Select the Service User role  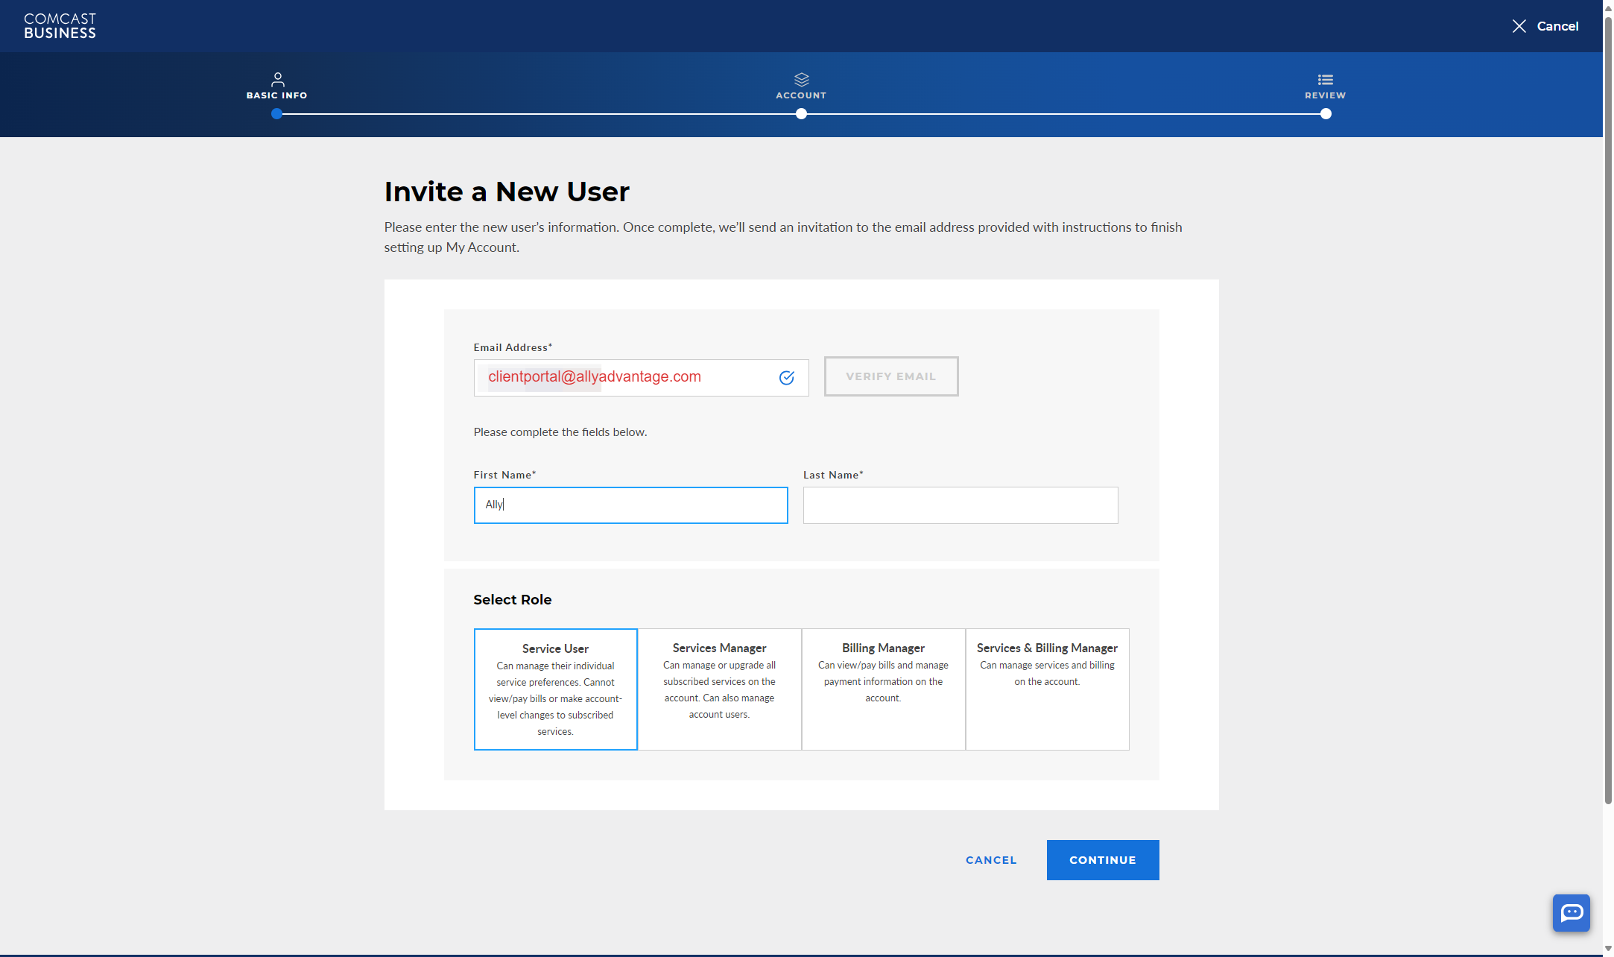(x=555, y=689)
